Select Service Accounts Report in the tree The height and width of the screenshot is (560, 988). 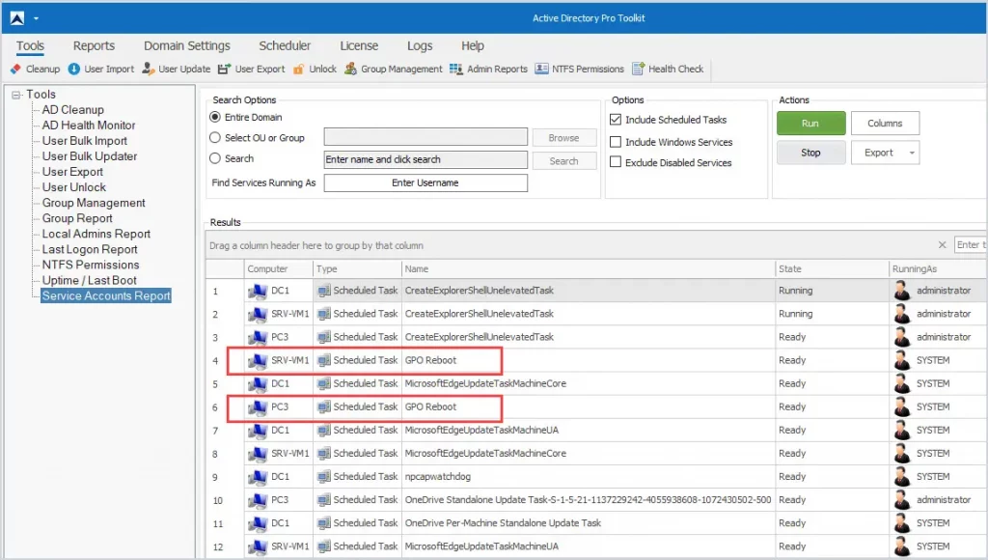point(106,295)
